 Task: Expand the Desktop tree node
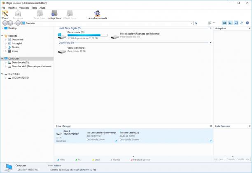point(2,28)
